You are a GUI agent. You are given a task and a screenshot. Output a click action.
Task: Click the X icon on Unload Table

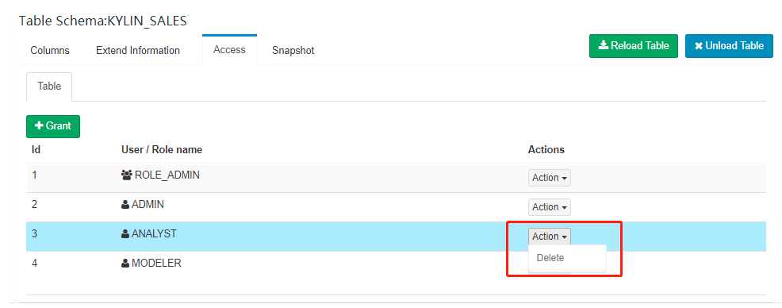click(698, 46)
